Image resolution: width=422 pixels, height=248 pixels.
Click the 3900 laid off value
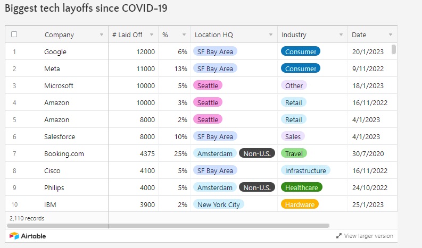[x=147, y=204]
